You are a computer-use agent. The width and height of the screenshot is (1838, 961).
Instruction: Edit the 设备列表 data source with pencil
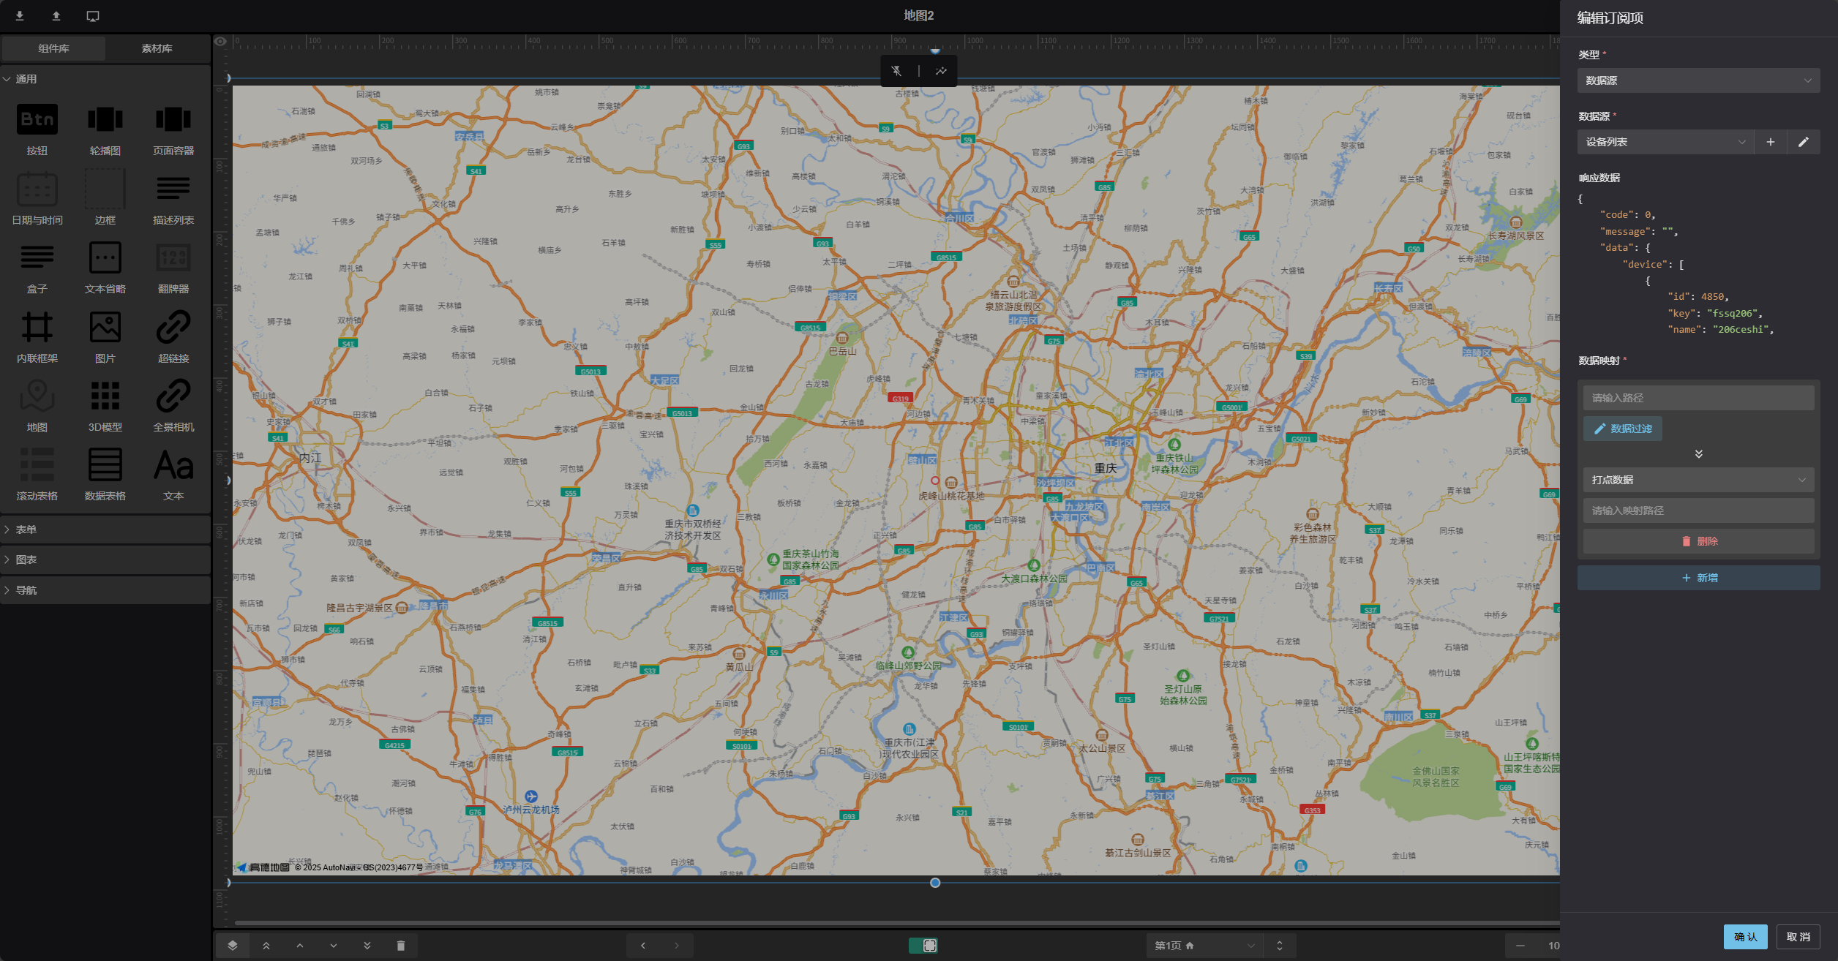(1804, 142)
